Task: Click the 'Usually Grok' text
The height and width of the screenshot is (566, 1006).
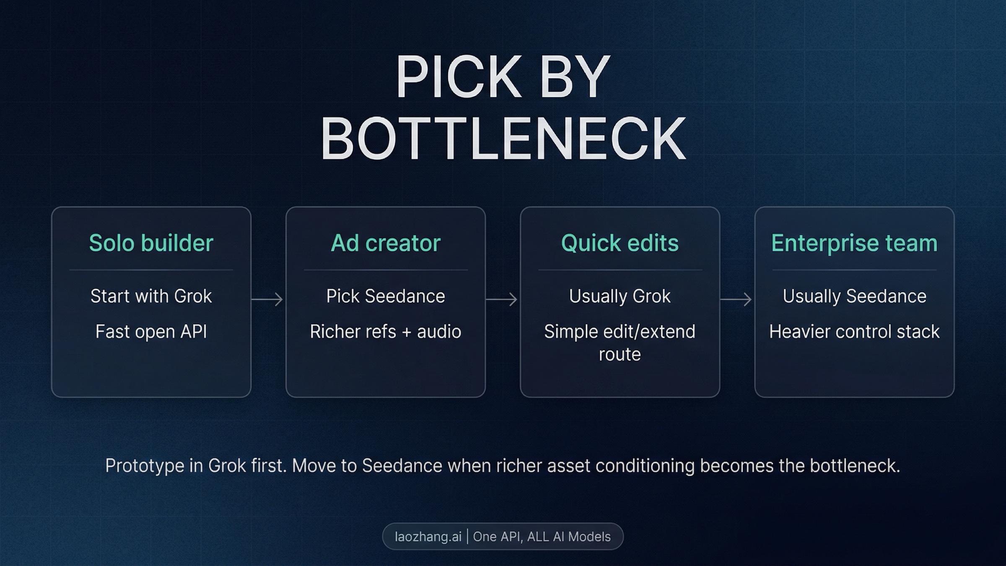Action: [x=620, y=296]
